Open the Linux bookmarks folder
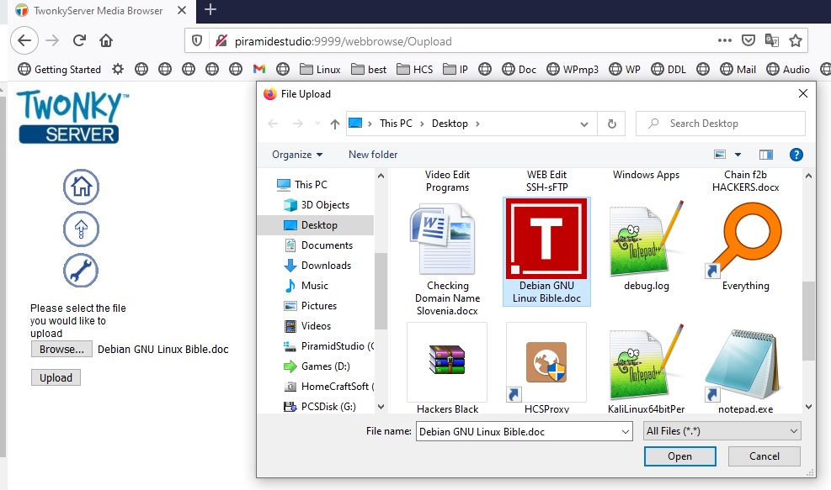 pos(320,69)
